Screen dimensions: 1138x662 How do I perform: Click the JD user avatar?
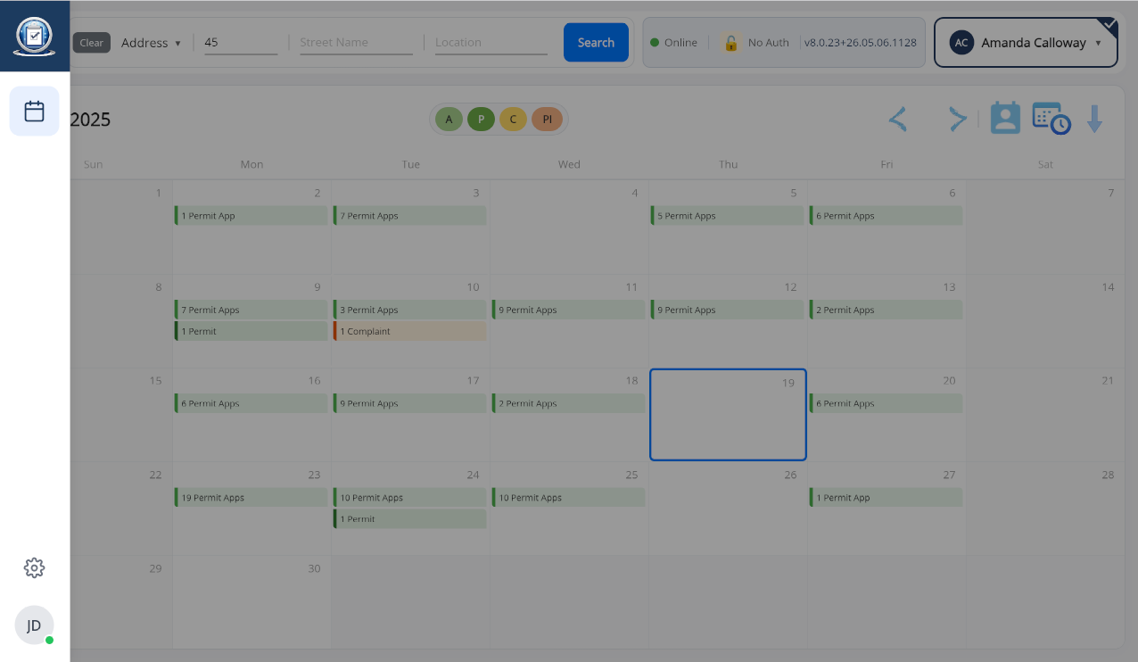34,625
